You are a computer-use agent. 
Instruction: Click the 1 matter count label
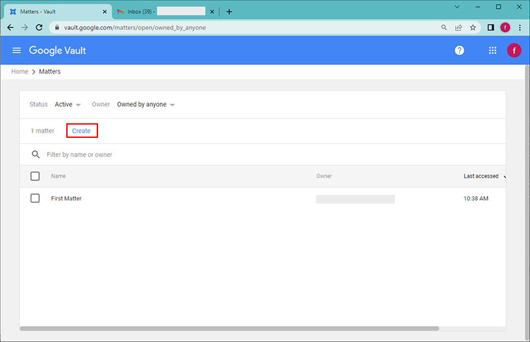point(42,131)
